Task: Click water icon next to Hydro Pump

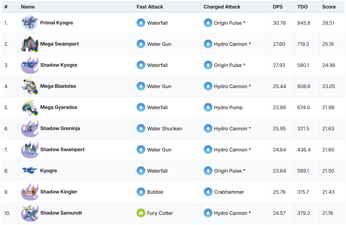Action: (208, 107)
